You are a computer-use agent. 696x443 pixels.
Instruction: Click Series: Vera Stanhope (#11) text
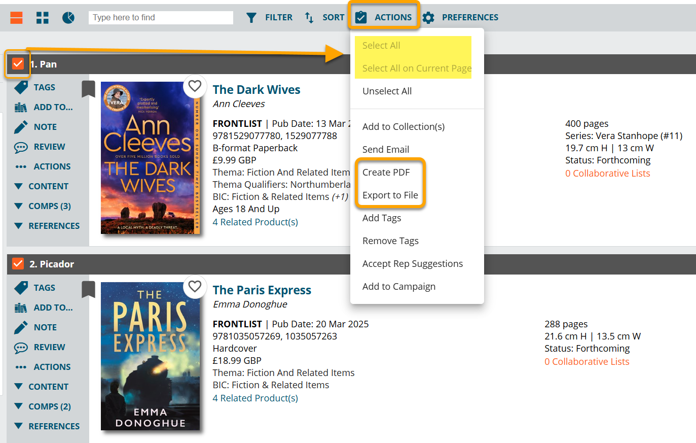(624, 136)
